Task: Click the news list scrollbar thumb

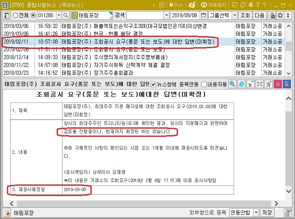Action: 288,46
